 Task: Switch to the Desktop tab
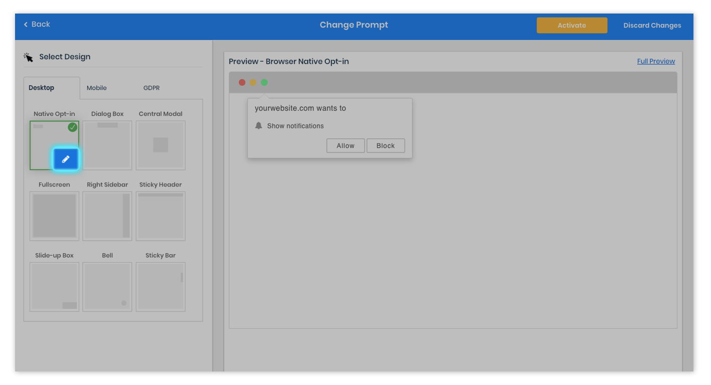point(52,88)
